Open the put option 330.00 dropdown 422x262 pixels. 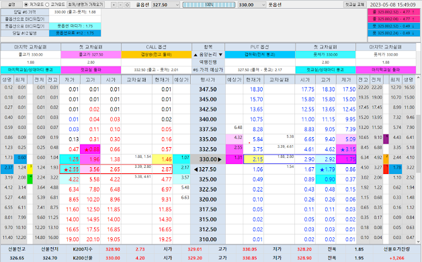pos(263,5)
